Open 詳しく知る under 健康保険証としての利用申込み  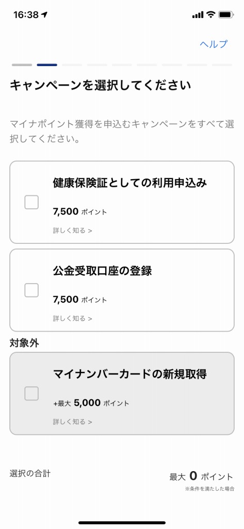click(x=72, y=230)
